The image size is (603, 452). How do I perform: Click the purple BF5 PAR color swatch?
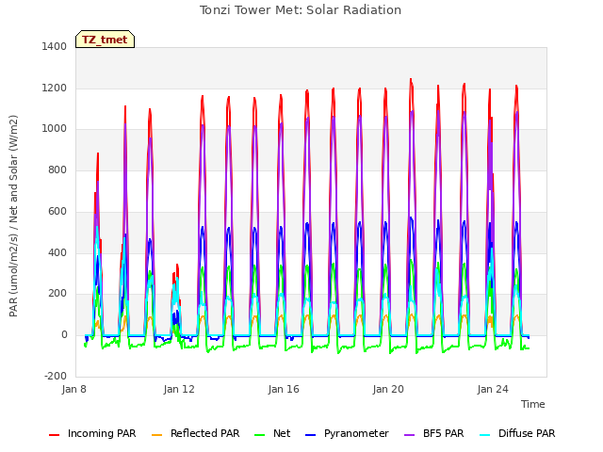click(x=410, y=435)
